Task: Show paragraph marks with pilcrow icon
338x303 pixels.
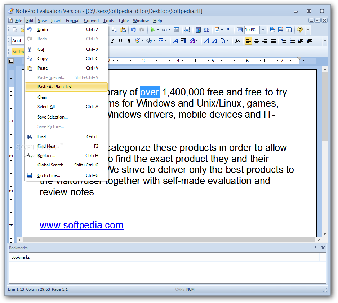Action: coord(229,30)
